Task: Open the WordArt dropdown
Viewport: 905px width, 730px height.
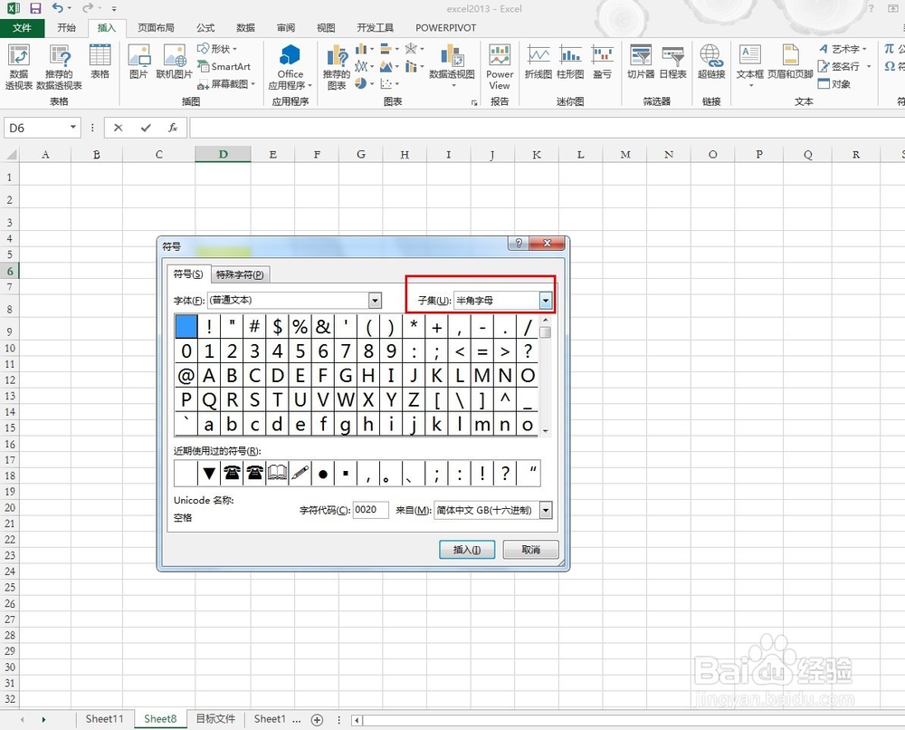Action: pyautogui.click(x=843, y=49)
